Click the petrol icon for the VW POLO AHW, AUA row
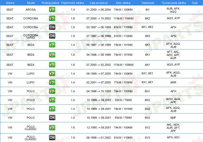The height and width of the screenshot is (142, 203). [52, 100]
